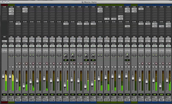This screenshot has height=104, width=172.
Task: Open the NGE insert on the RvrbM track
Action: [x=100, y=11]
